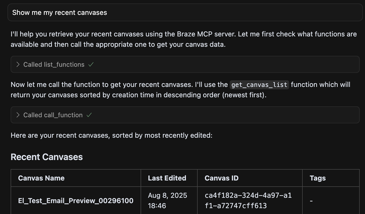The image size is (365, 214).
Task: Select the Canvas Name column header
Action: [41, 178]
